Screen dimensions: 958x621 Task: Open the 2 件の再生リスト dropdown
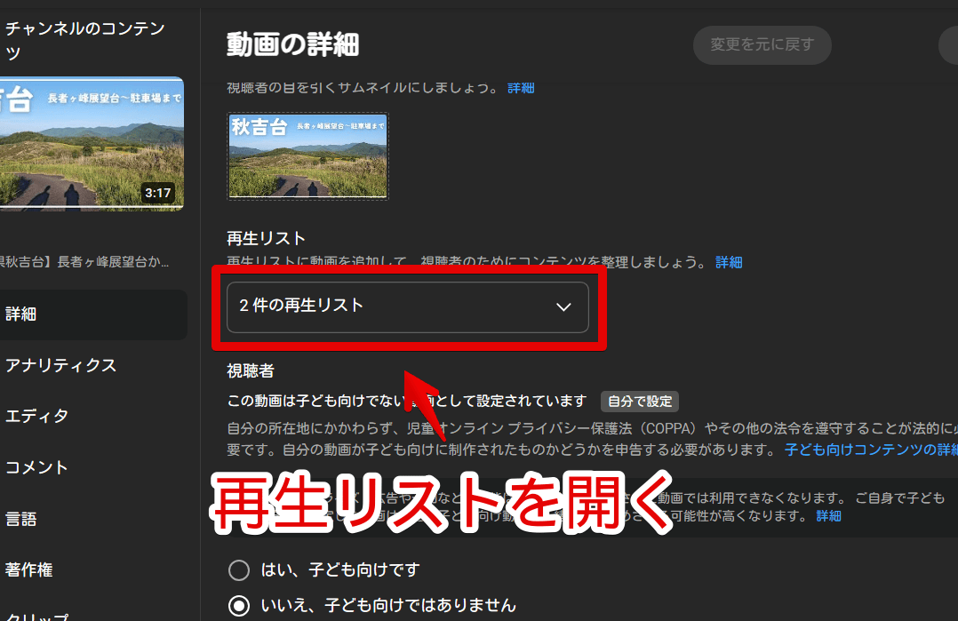pyautogui.click(x=407, y=307)
